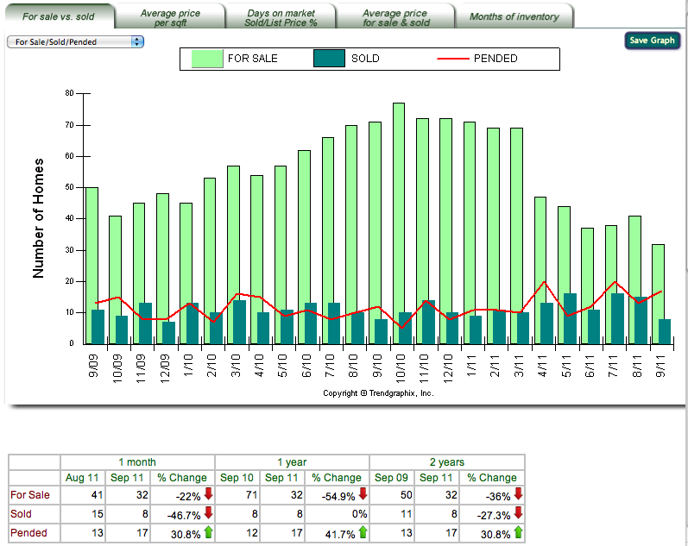Viewport: 688px width, 546px height.
Task: Open the For sale vs. sold tab
Action: (59, 16)
